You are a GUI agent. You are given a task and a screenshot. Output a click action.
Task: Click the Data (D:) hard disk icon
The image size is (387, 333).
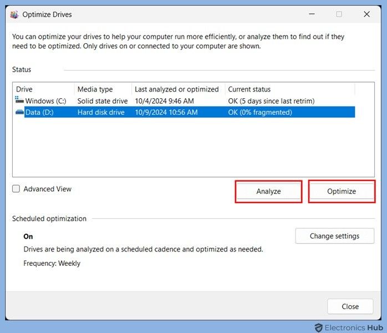click(19, 112)
